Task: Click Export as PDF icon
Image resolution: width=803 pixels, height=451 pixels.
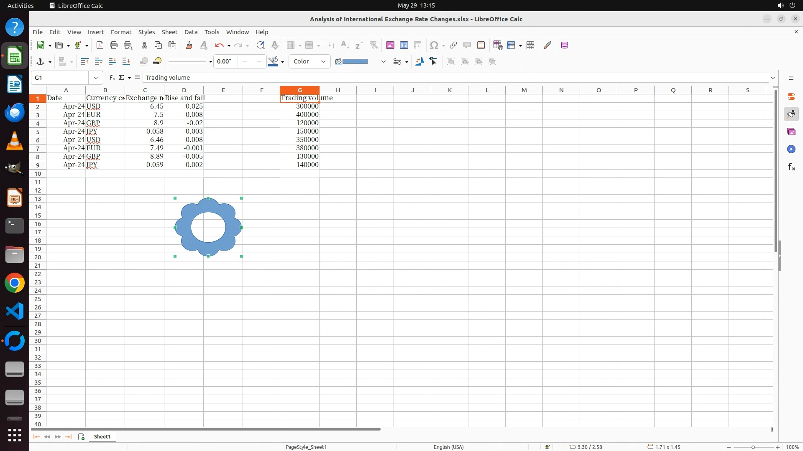Action: coord(100,46)
